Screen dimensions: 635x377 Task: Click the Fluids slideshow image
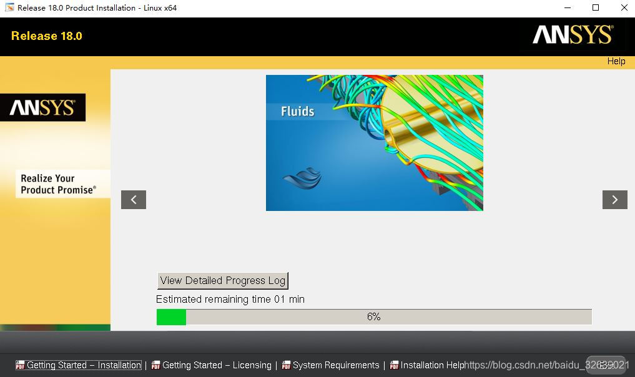[x=374, y=143]
